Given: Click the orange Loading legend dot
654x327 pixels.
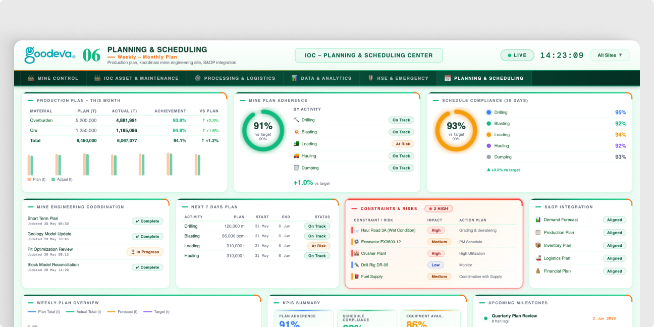Looking at the screenshot, I should point(488,135).
